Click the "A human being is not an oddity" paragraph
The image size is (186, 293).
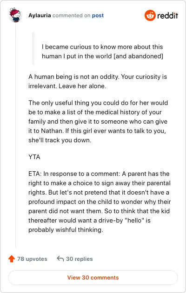point(98,81)
